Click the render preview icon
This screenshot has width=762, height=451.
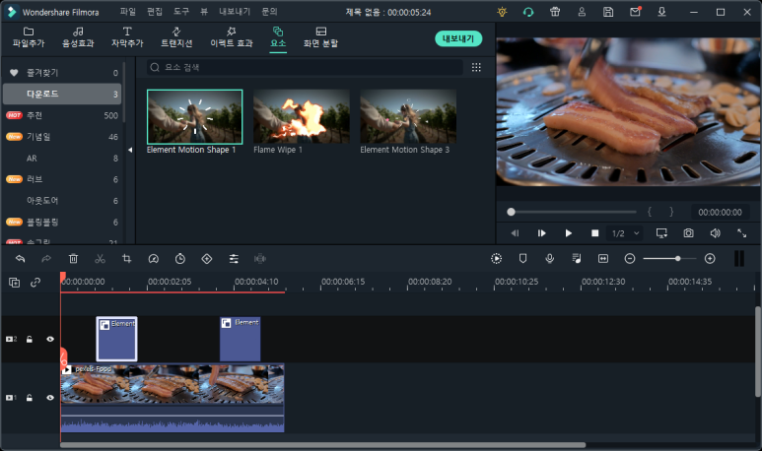coord(496,259)
